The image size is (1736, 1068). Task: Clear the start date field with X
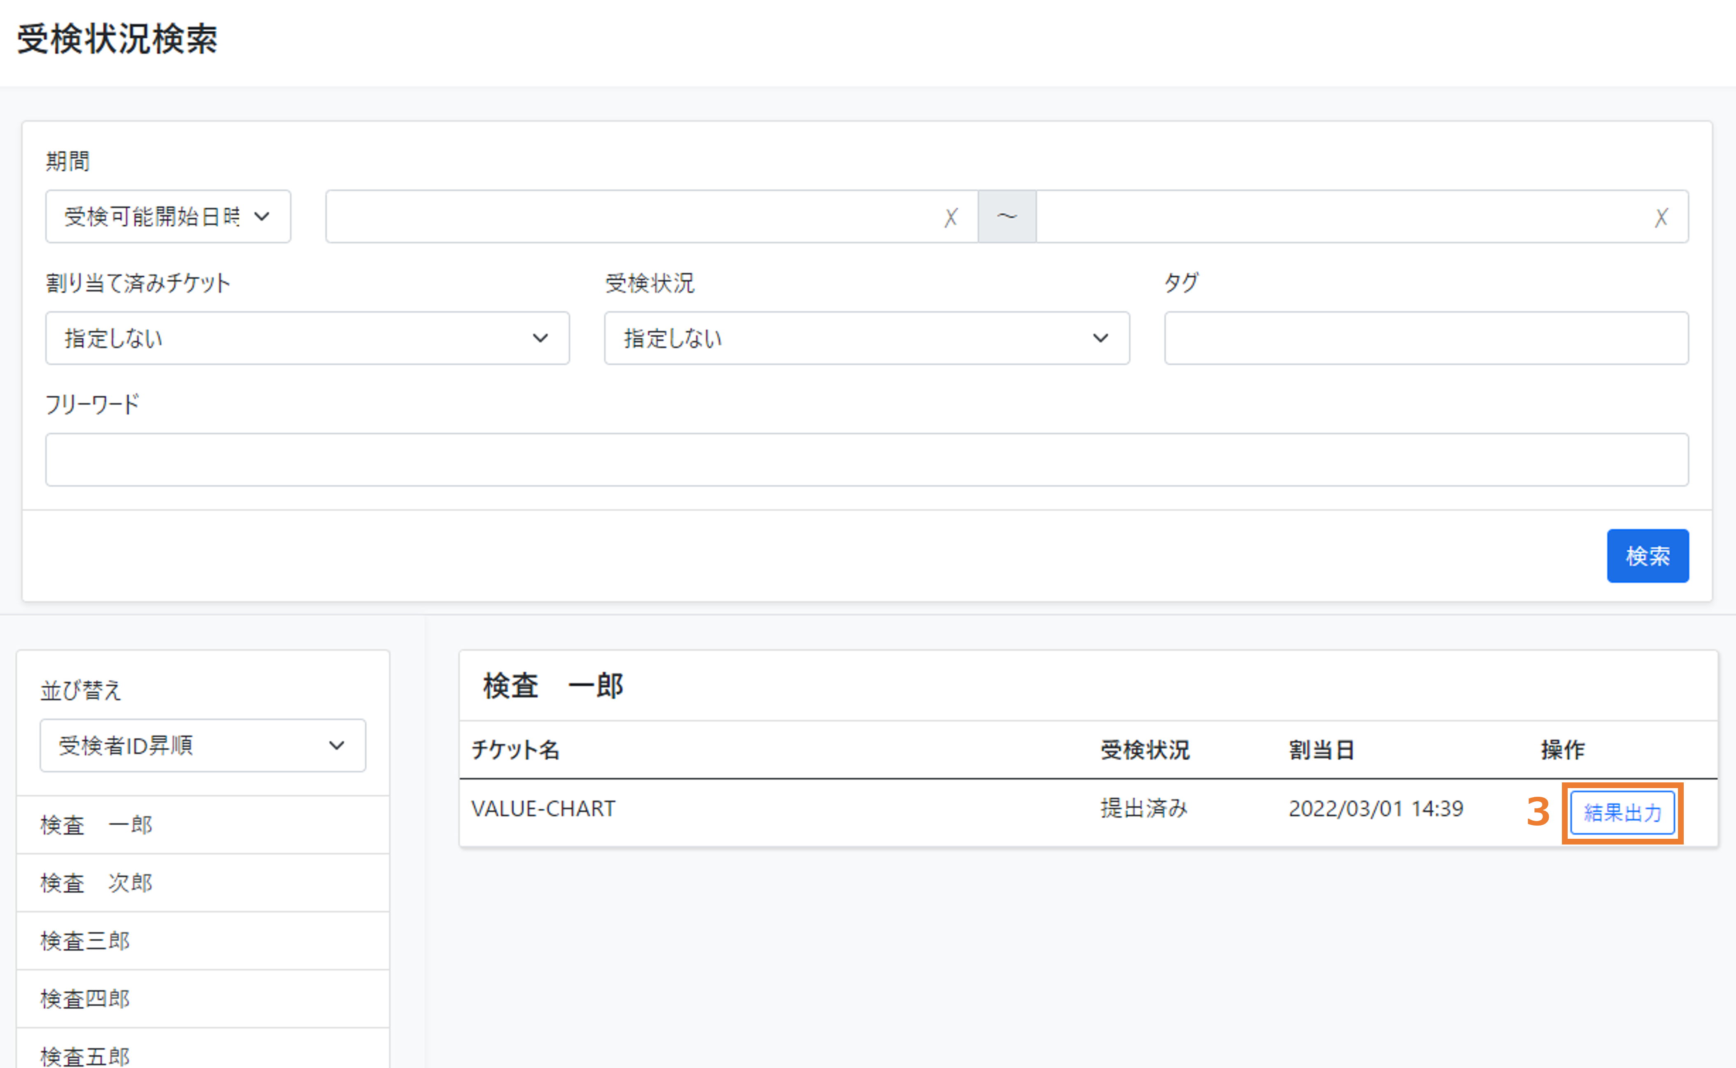coord(951,217)
